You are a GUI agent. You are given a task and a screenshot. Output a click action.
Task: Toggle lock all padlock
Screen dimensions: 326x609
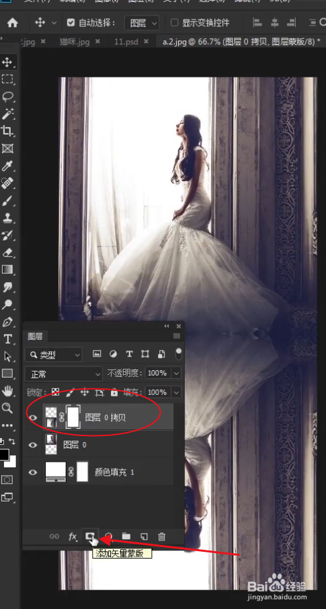point(114,392)
